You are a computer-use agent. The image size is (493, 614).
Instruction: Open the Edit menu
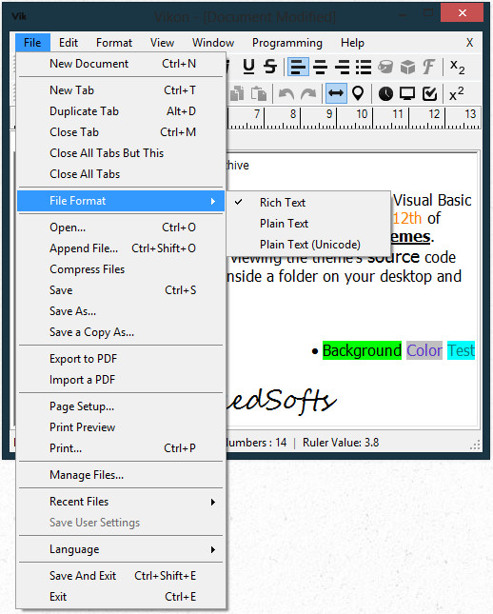(x=69, y=42)
